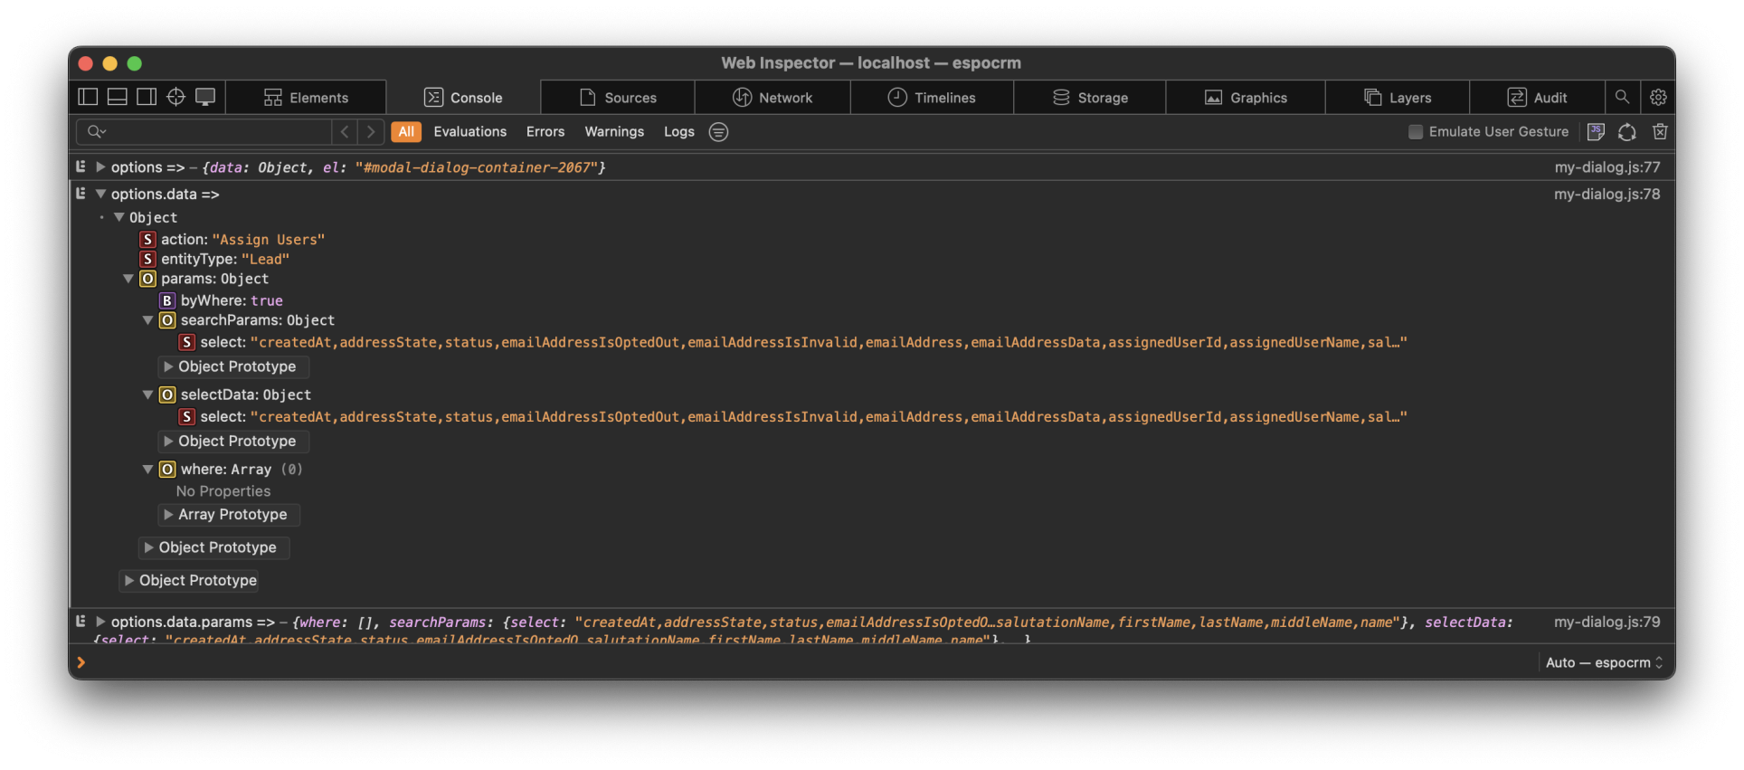Filter console by Errors
This screenshot has width=1744, height=770.
545,131
